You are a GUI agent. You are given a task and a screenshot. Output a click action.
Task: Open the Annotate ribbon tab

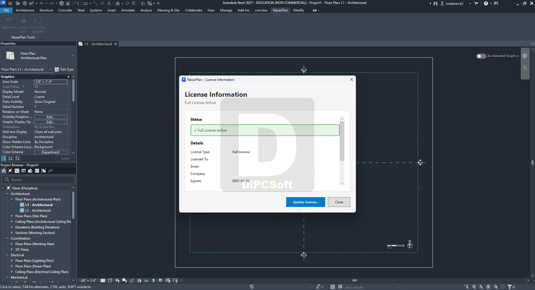pyautogui.click(x=128, y=10)
